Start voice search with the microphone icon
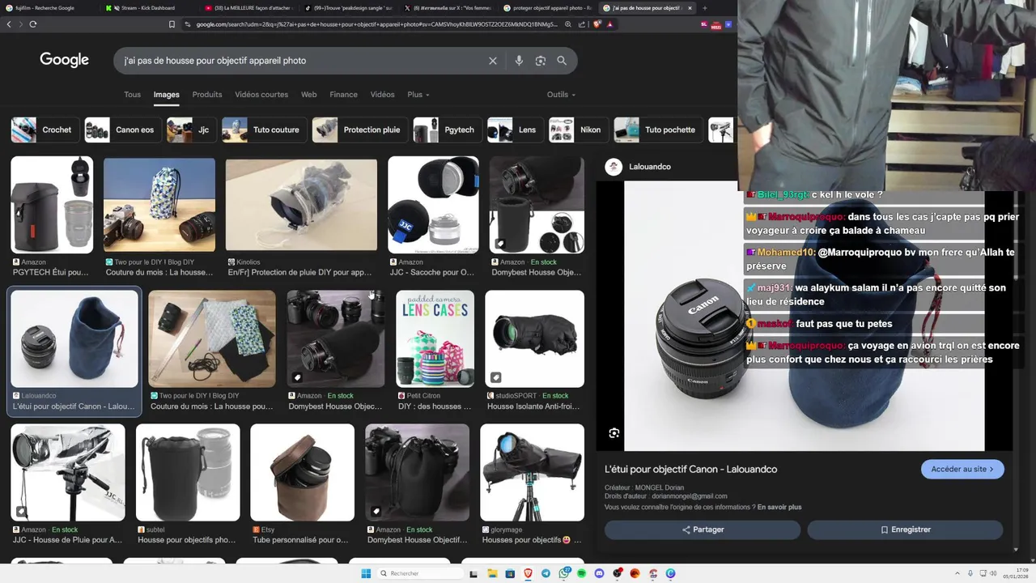Screen dimensions: 1036x583 (519, 61)
